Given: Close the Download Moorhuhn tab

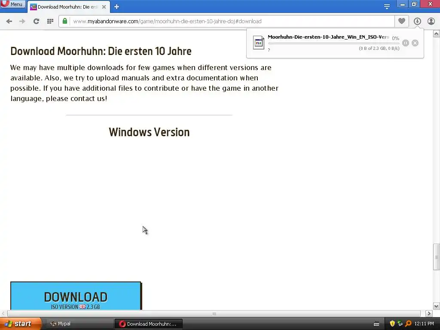Looking at the screenshot, I should (104, 7).
